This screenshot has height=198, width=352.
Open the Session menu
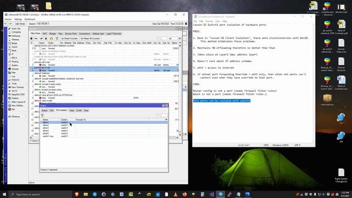[8, 19]
